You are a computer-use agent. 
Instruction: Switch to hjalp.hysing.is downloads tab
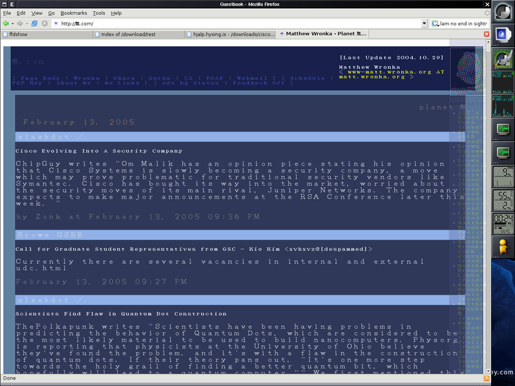pos(231,34)
